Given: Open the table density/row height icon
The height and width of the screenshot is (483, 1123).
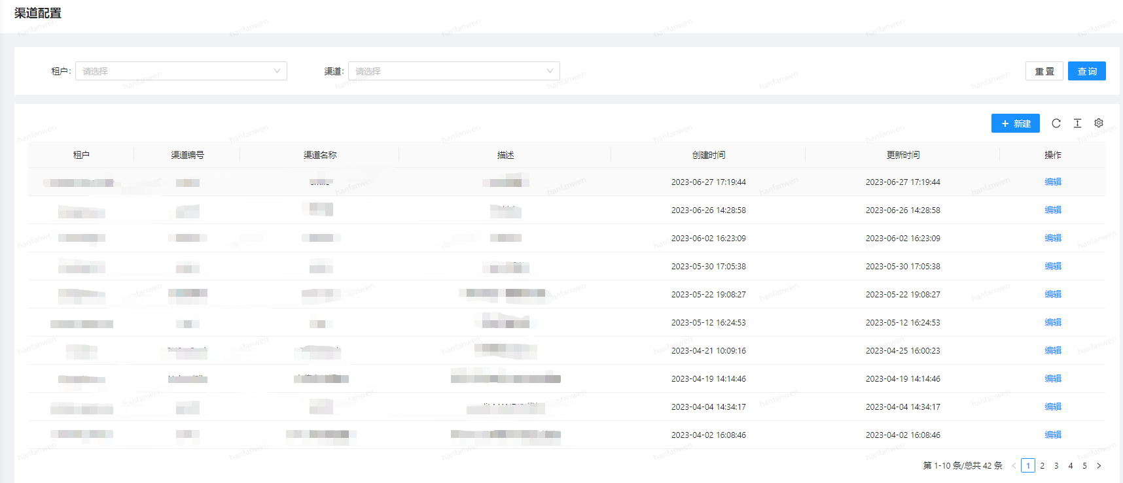Looking at the screenshot, I should (1077, 123).
